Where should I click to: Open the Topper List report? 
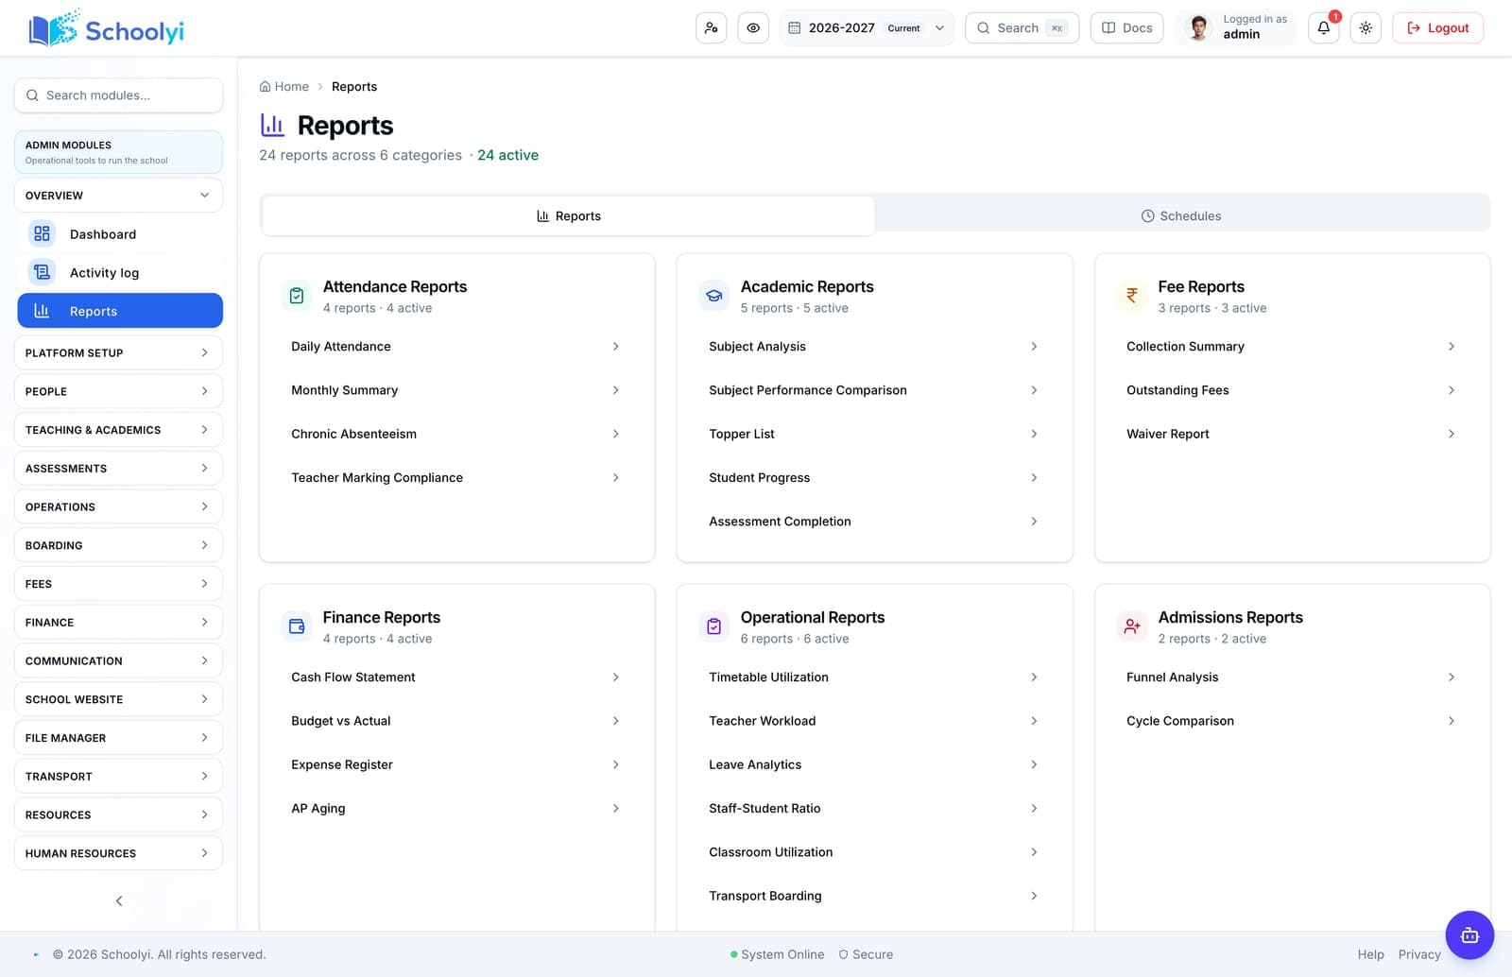click(874, 434)
